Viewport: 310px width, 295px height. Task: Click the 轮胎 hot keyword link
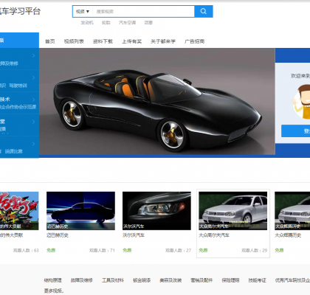pyautogui.click(x=106, y=23)
